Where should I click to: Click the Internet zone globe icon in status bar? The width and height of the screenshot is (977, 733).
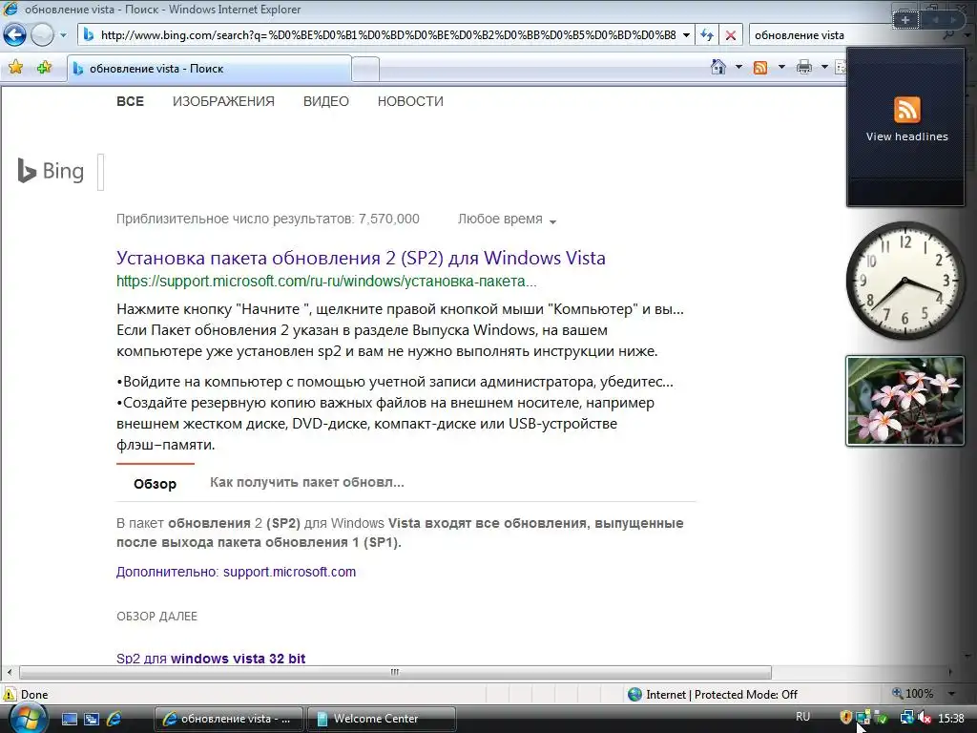tap(634, 695)
